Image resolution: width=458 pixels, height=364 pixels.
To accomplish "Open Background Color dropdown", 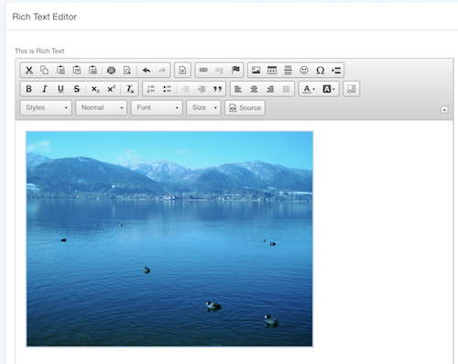I will point(329,89).
